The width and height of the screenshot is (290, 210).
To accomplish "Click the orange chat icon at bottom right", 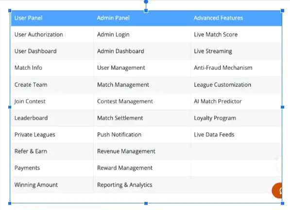I will [x=277, y=191].
